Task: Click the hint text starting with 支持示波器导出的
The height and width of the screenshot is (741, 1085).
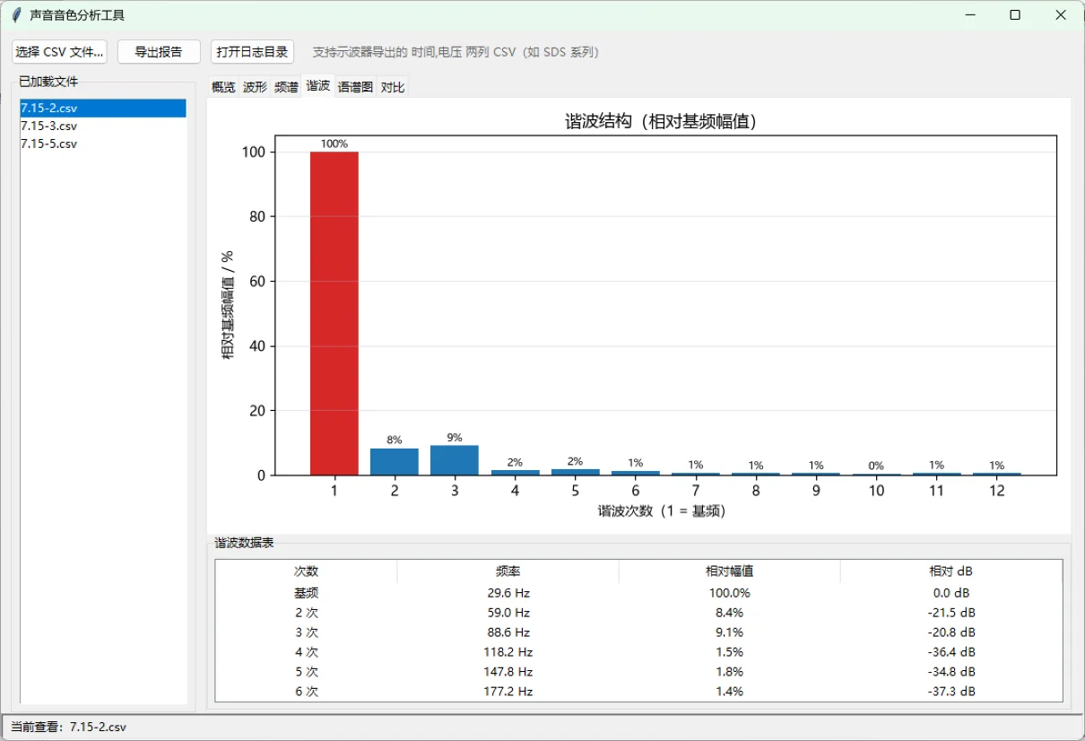Action: 455,52
